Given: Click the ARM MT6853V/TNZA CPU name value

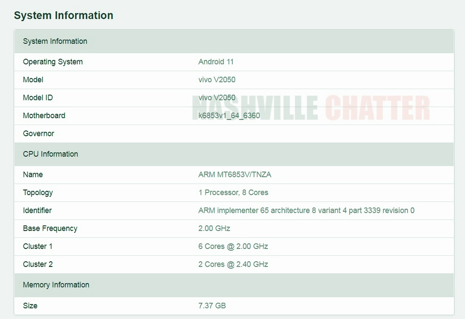Looking at the screenshot, I should tap(234, 175).
